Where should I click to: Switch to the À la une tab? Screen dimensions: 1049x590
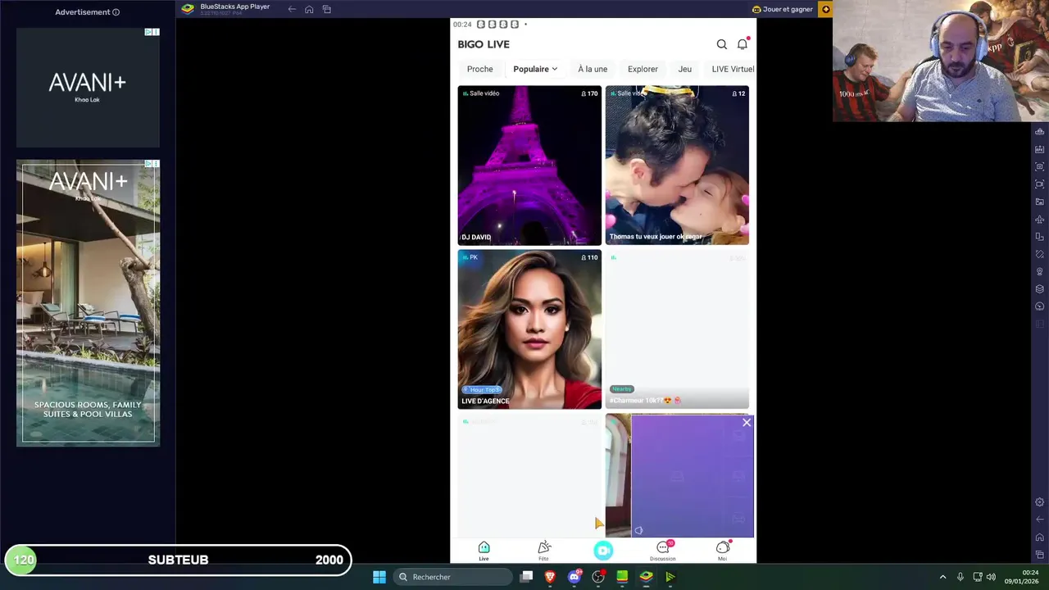click(593, 69)
